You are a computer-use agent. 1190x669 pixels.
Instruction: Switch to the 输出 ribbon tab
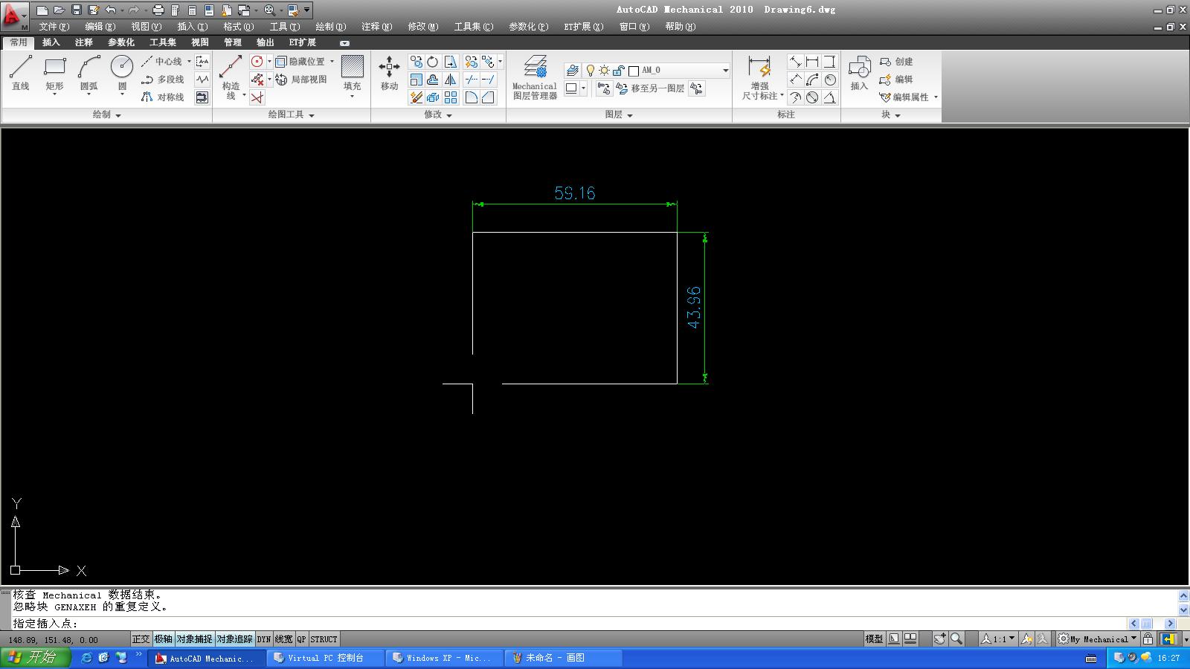coord(265,43)
